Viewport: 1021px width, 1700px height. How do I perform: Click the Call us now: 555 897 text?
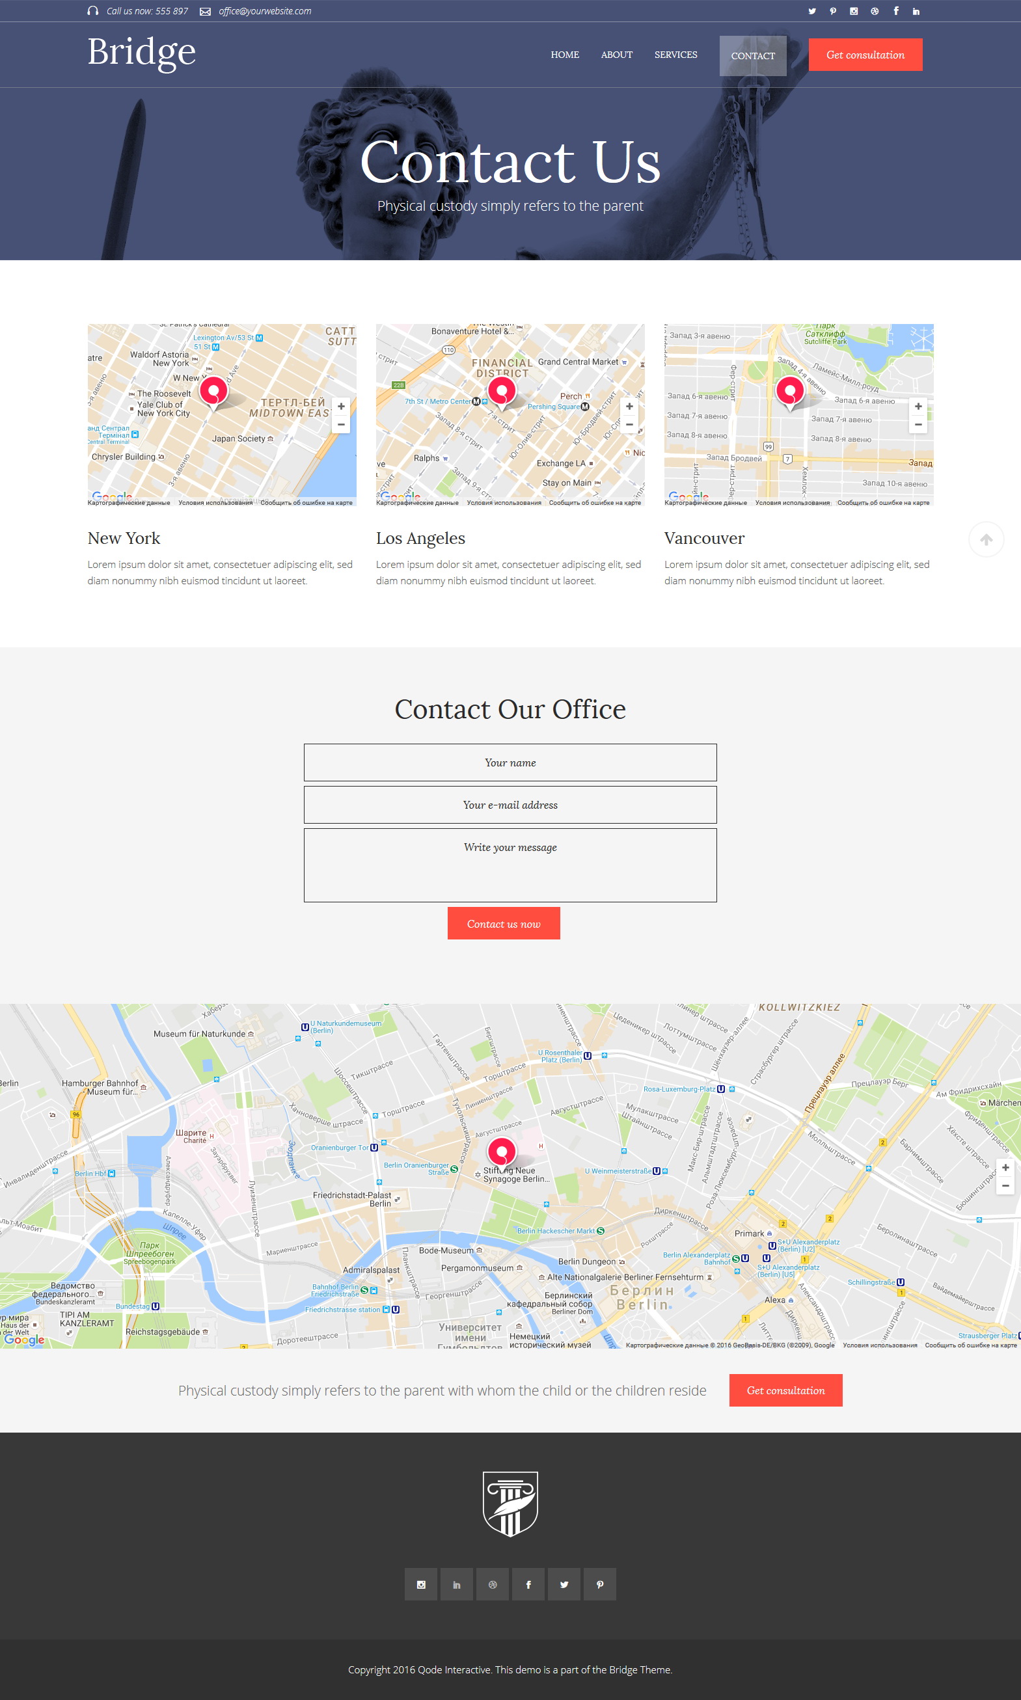click(147, 11)
